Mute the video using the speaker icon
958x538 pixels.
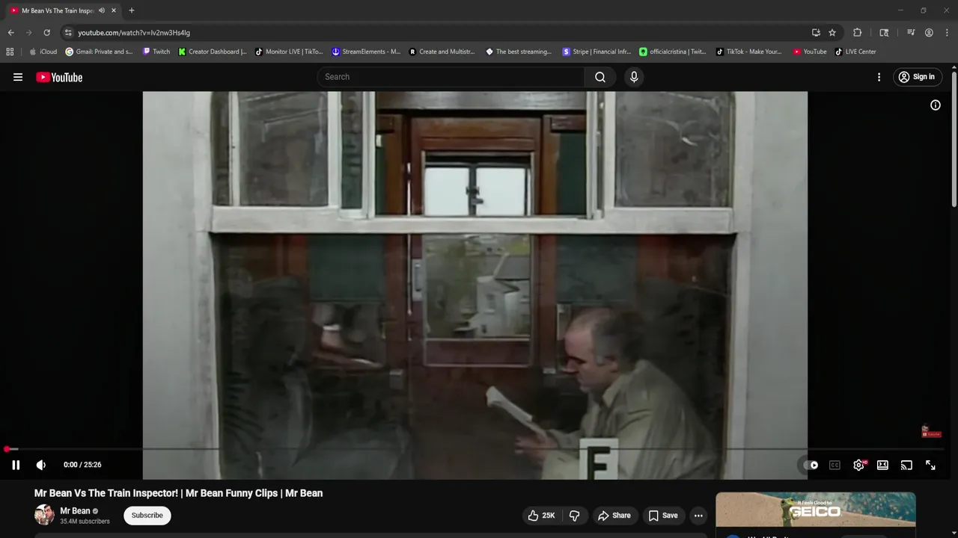(x=41, y=465)
